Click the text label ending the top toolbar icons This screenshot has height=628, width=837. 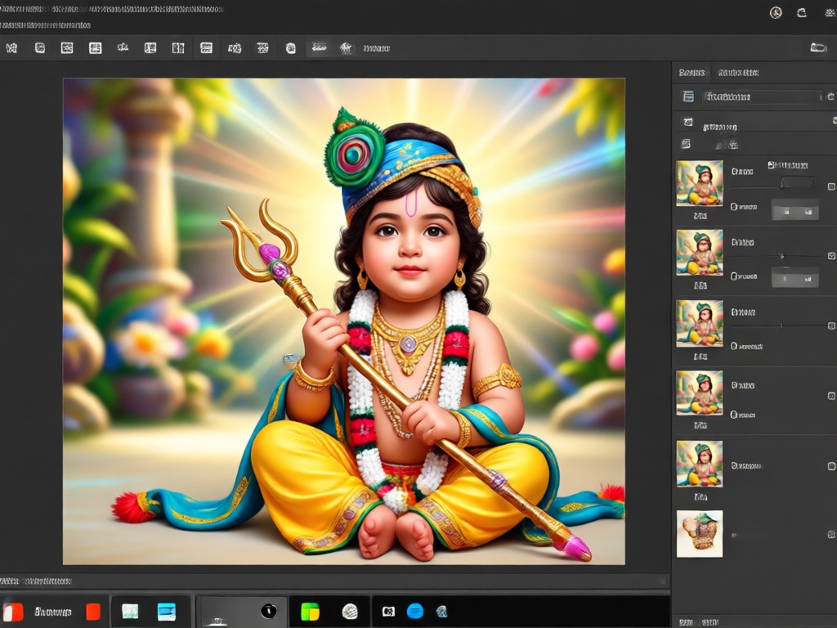point(376,48)
